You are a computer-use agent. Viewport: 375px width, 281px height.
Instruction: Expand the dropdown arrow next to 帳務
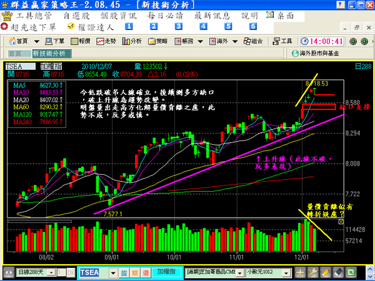pyautogui.click(x=201, y=42)
